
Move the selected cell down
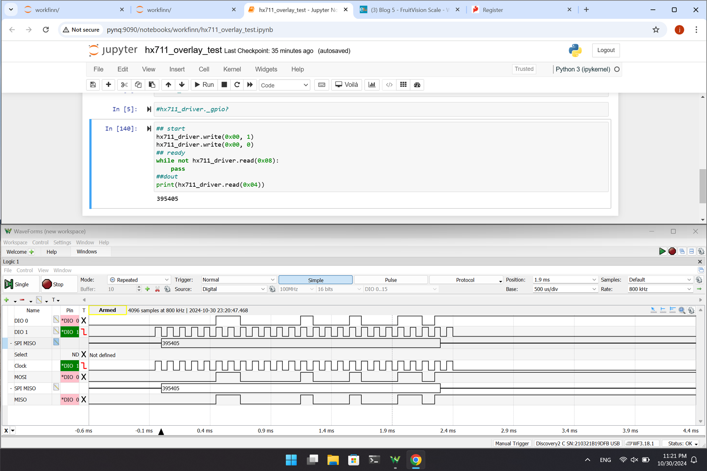(x=182, y=85)
